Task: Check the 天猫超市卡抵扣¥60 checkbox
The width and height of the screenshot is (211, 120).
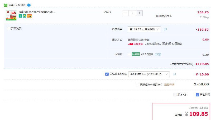Action: click(137, 84)
